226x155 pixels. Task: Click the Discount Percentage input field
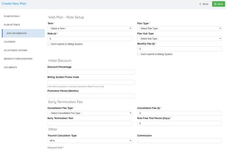click(91, 72)
